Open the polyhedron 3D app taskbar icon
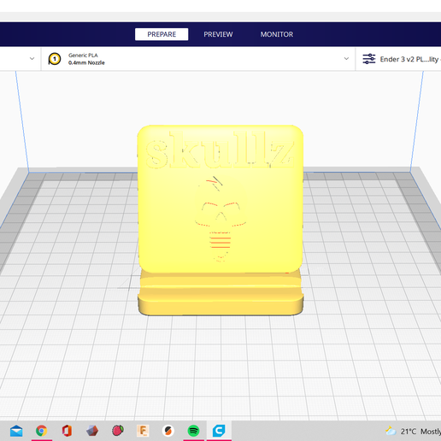441x441 pixels. (92, 431)
